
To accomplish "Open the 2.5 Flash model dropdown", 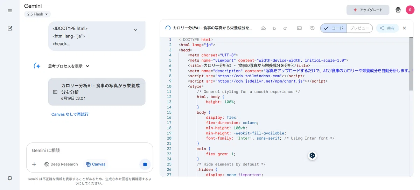I will [37, 14].
